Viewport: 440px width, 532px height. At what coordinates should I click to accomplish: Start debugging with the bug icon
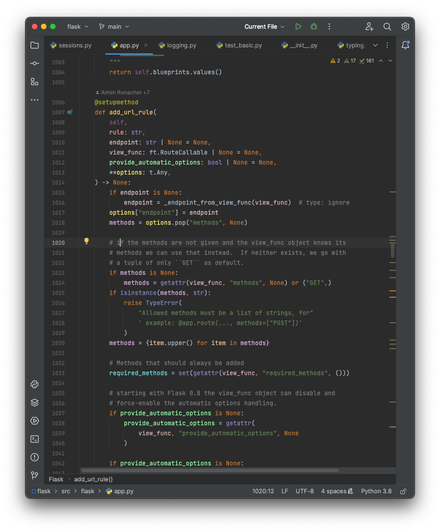pyautogui.click(x=314, y=26)
